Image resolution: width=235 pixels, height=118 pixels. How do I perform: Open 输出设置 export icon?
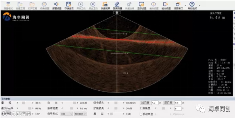coord(166,4)
